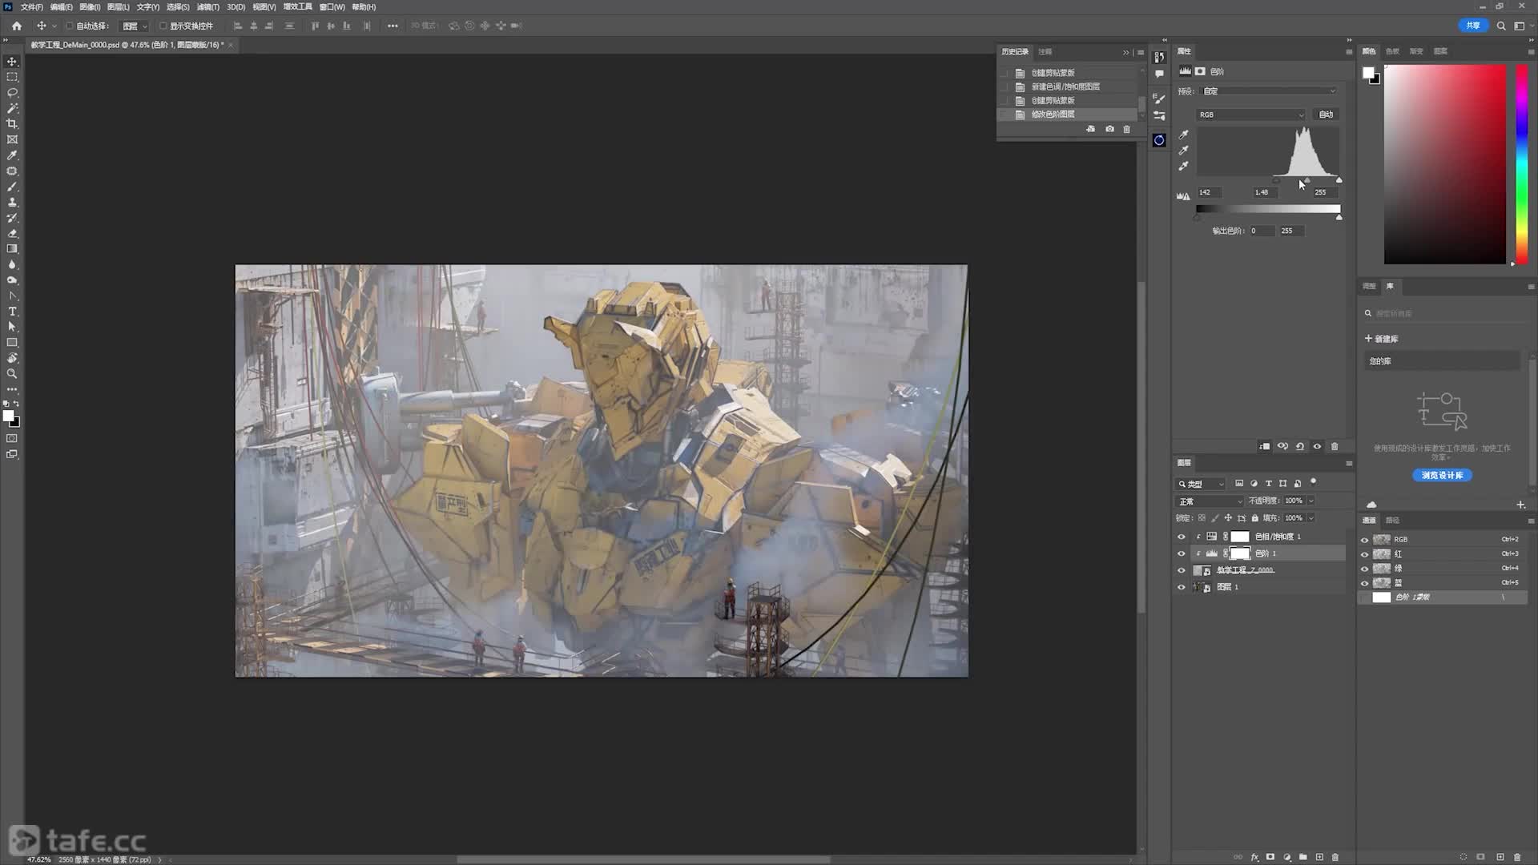Switch to the 注释 tab beside History
The width and height of the screenshot is (1538, 865).
pos(1045,51)
